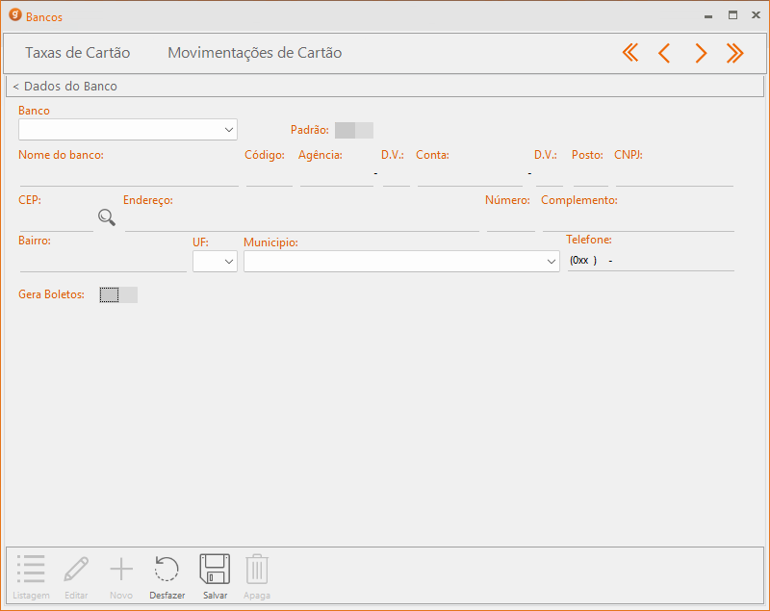Go to the first record using double-left arrows
770x611 pixels.
coord(630,53)
